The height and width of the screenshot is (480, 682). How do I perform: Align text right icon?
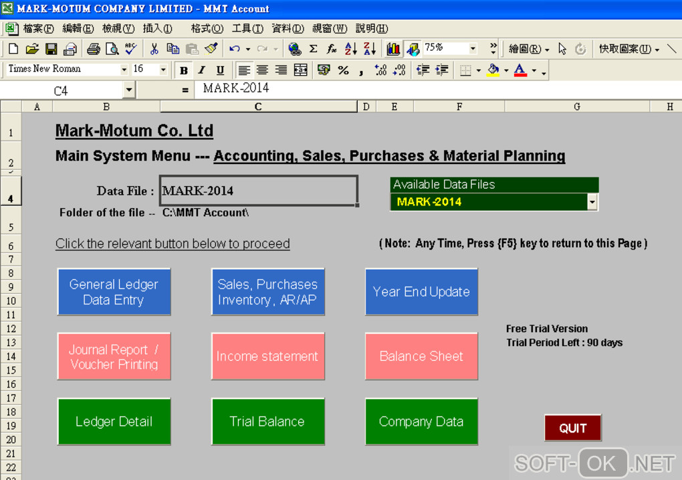pos(281,70)
